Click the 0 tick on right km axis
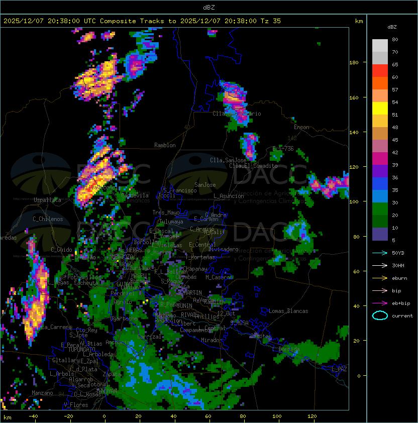 (x=359, y=376)
